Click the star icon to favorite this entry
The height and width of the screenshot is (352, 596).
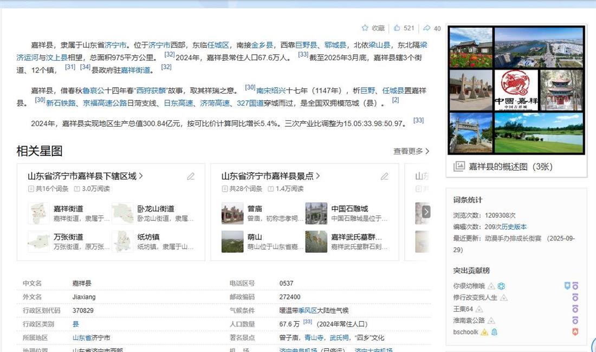click(365, 28)
